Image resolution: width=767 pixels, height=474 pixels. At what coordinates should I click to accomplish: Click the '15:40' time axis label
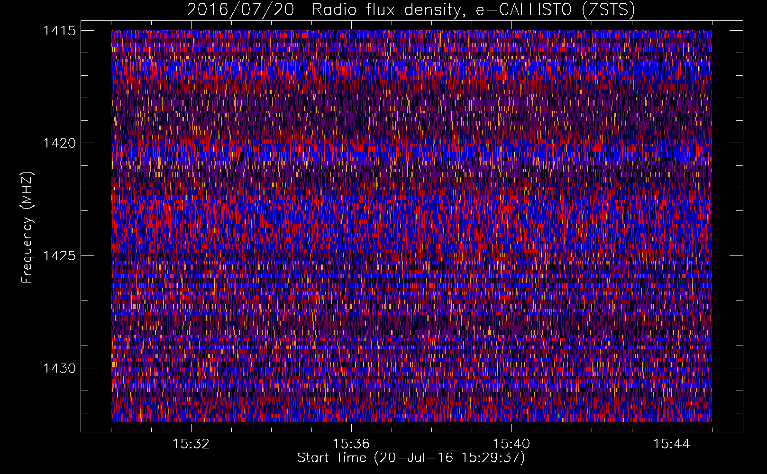coord(511,444)
